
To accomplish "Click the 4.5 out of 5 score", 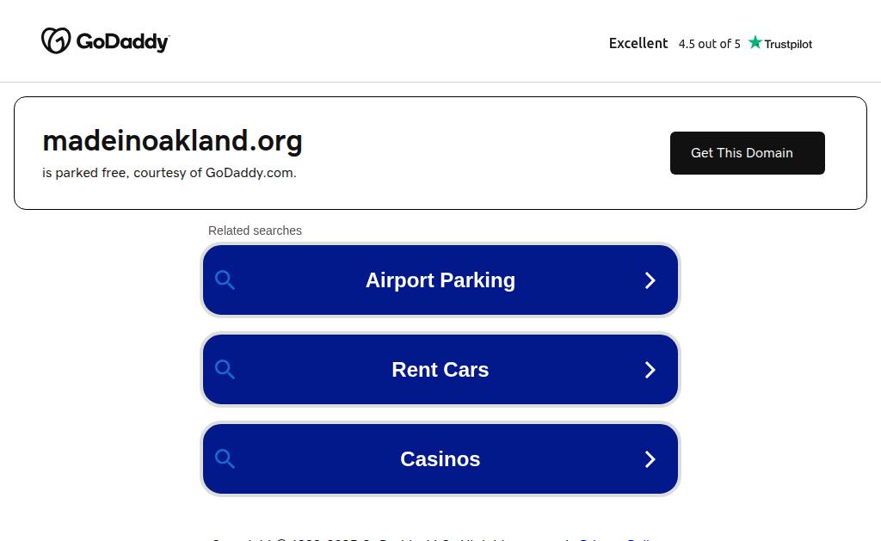I will pos(709,44).
